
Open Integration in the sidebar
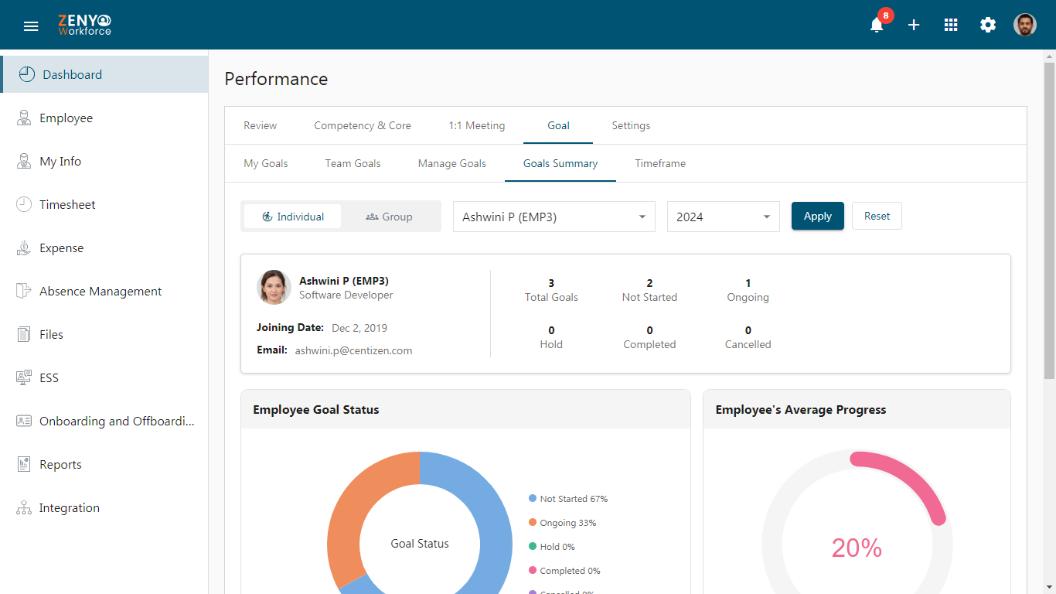(104, 507)
